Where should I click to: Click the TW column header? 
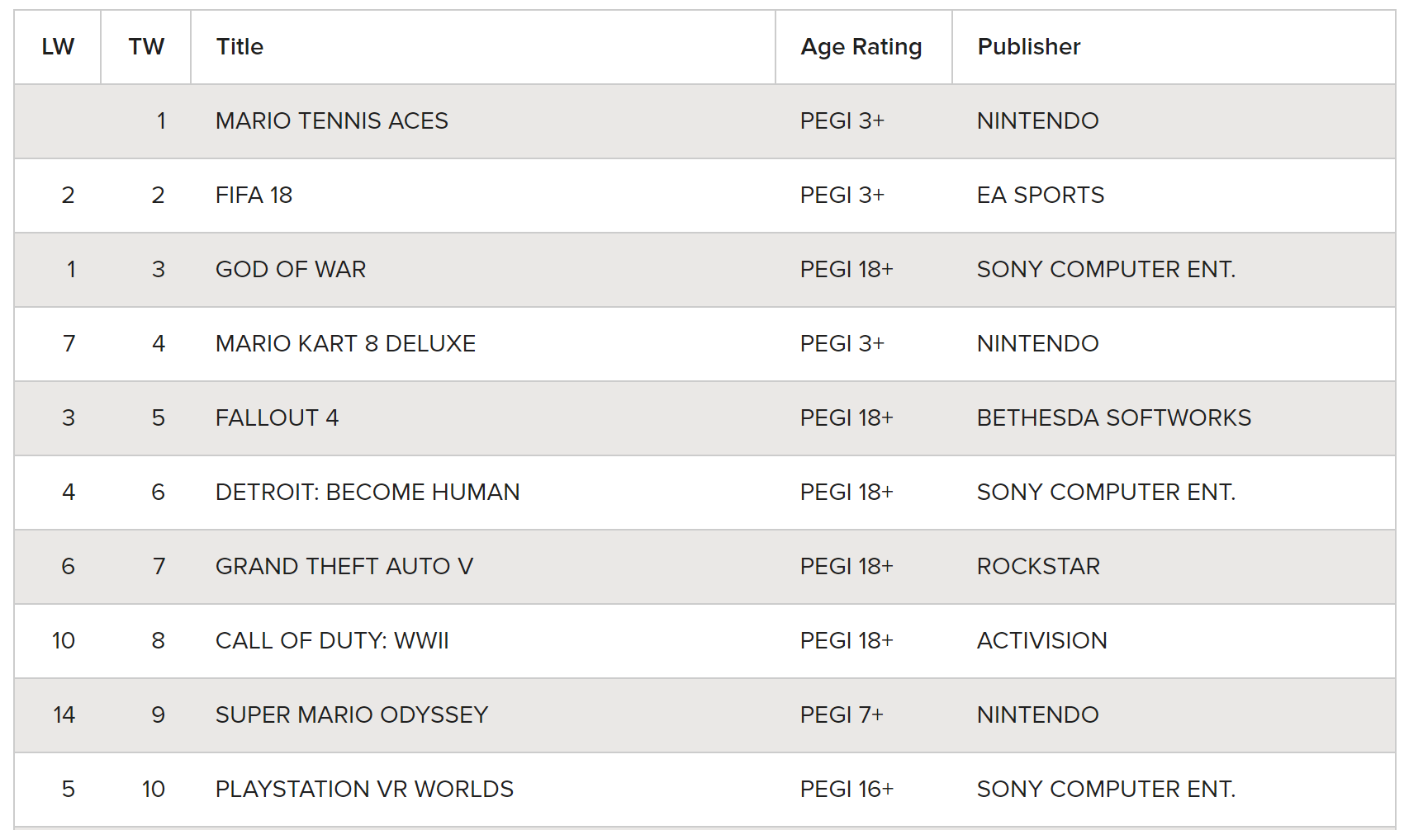click(146, 47)
